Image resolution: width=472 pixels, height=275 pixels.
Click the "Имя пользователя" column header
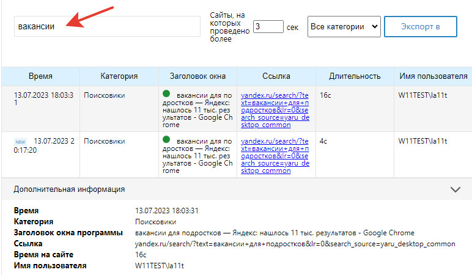pos(433,76)
